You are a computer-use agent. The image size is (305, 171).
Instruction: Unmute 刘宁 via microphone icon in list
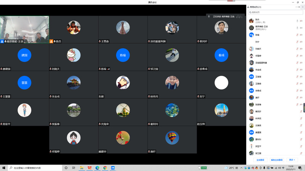(297, 42)
